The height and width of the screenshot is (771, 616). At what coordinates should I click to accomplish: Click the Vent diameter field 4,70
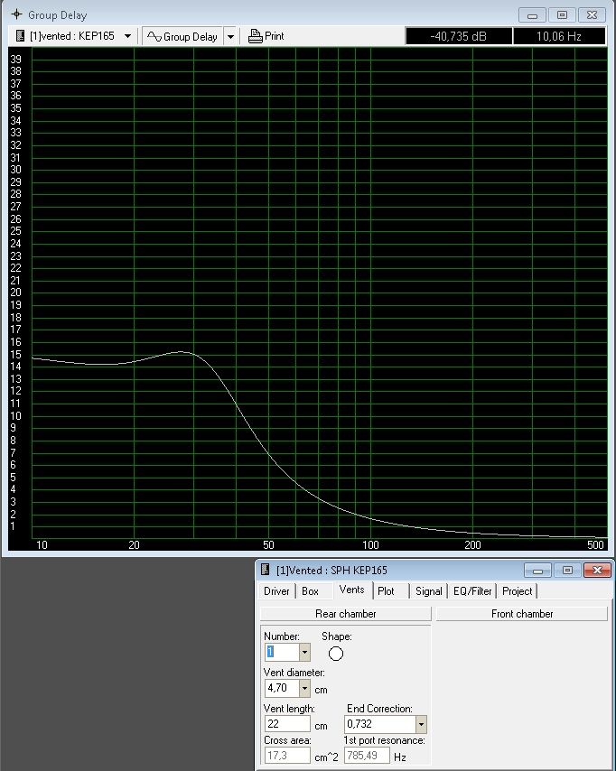click(282, 687)
